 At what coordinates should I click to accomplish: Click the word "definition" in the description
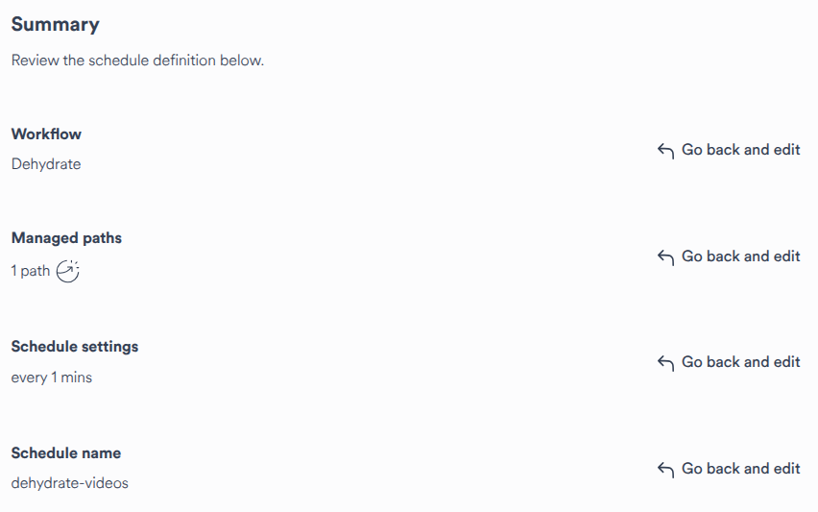(x=185, y=61)
